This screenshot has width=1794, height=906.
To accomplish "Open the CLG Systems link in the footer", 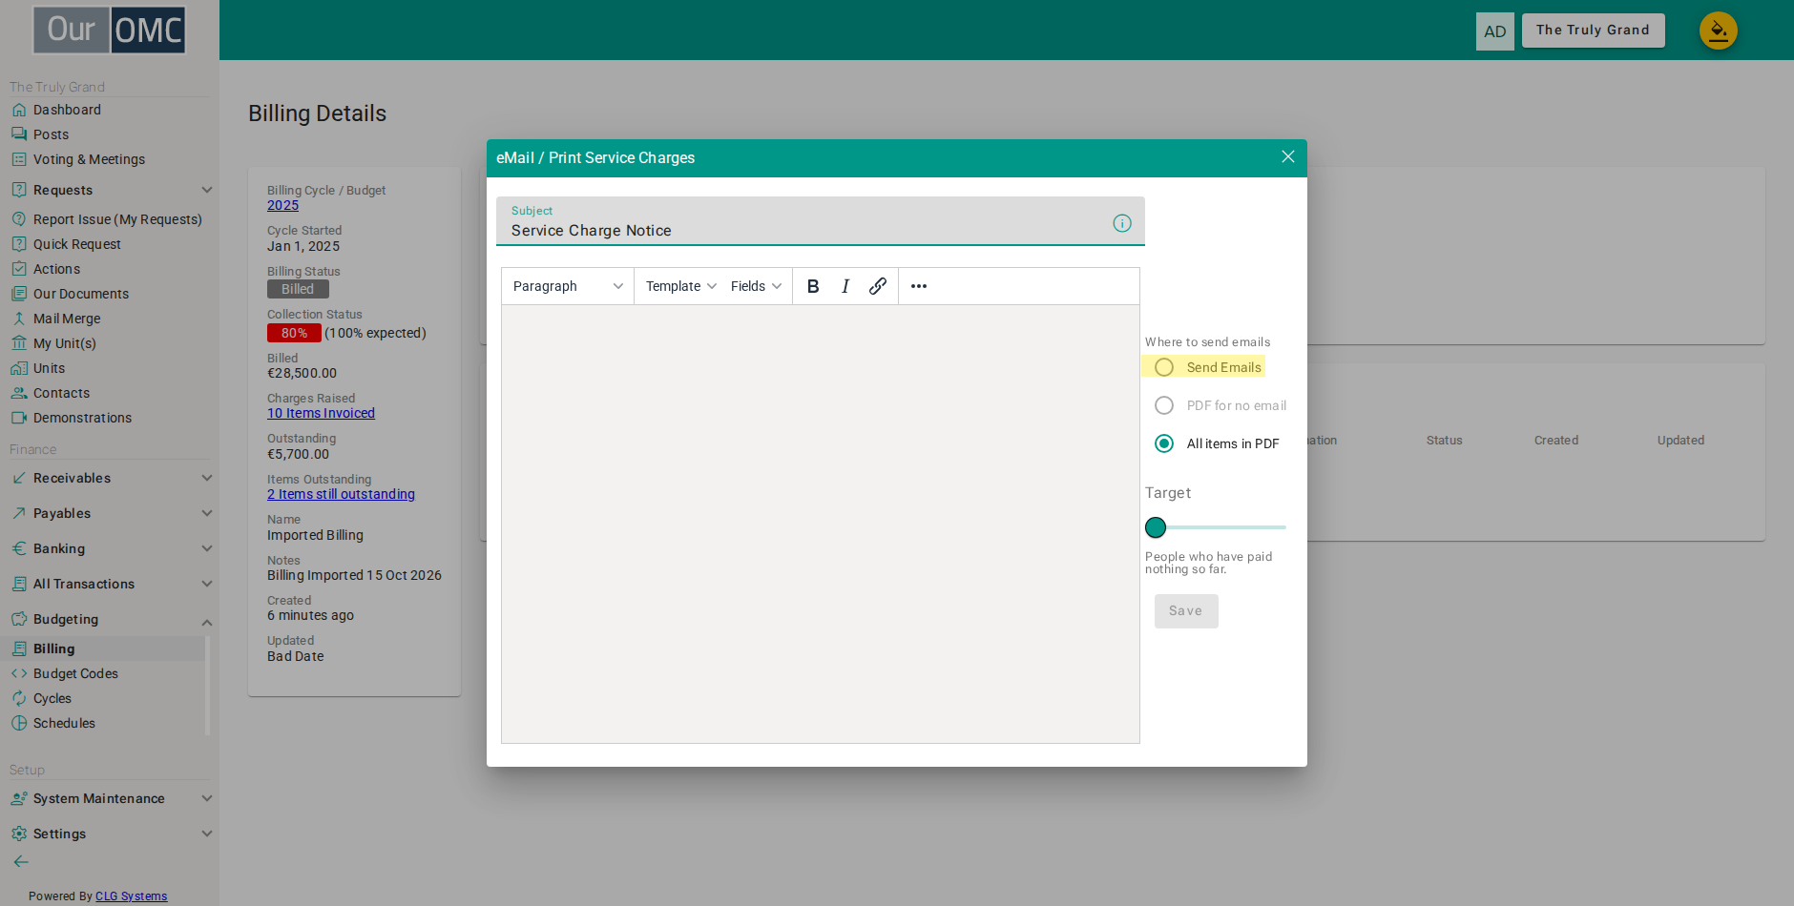I will [x=131, y=896].
